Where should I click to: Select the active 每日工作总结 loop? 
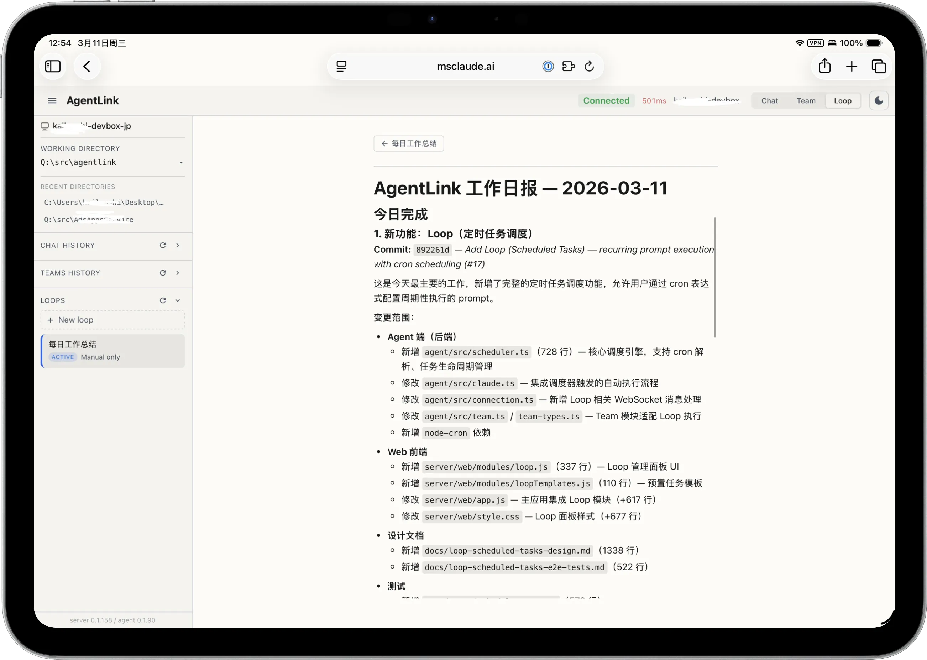112,350
